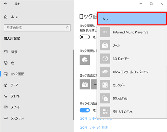Click the ロック画面 monitor lock icon
The width and height of the screenshot is (167, 132).
[6, 74]
